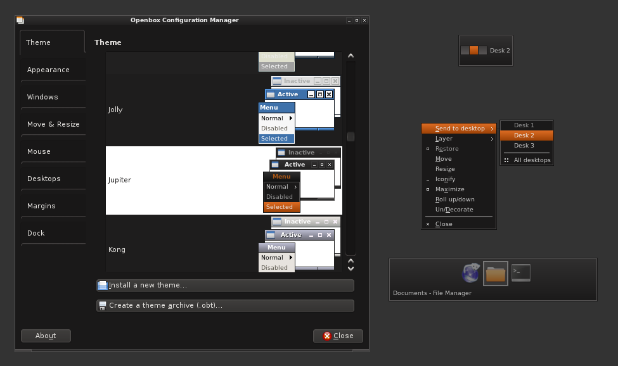The width and height of the screenshot is (618, 366).
Task: Click the Jupiter theme preview thumbnail
Action: [302, 180]
